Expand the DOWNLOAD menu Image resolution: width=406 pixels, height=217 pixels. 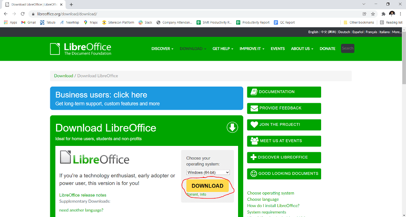(193, 49)
